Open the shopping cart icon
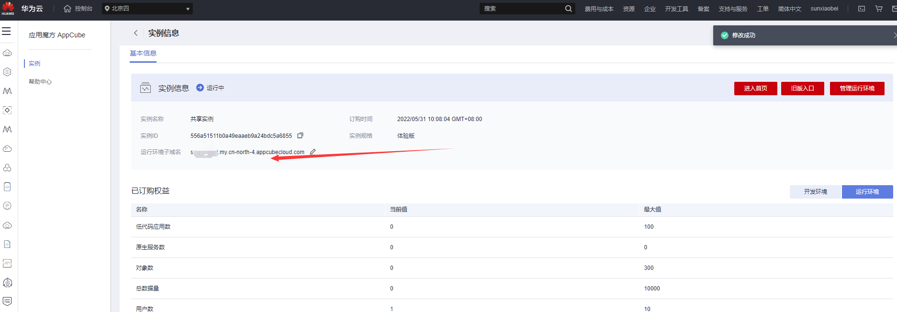The width and height of the screenshot is (897, 312). [x=879, y=9]
